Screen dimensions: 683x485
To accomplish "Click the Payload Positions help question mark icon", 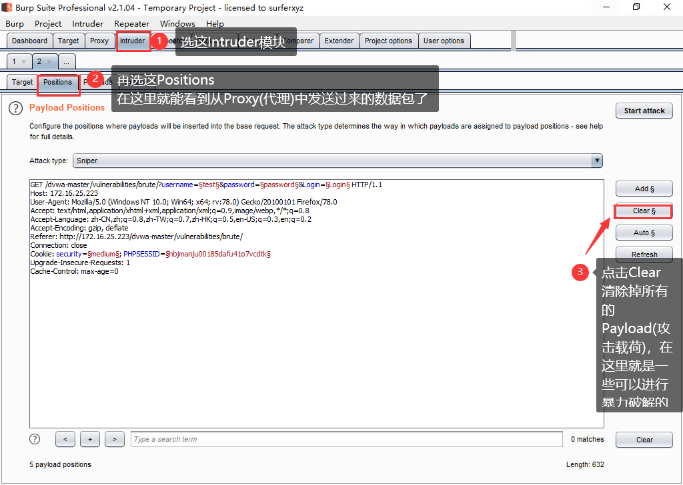I will [x=16, y=108].
